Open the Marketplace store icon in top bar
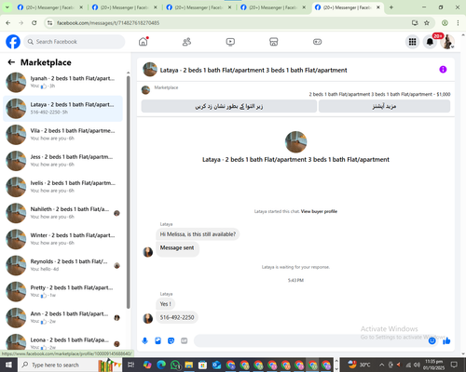The image size is (466, 372). pos(274,42)
